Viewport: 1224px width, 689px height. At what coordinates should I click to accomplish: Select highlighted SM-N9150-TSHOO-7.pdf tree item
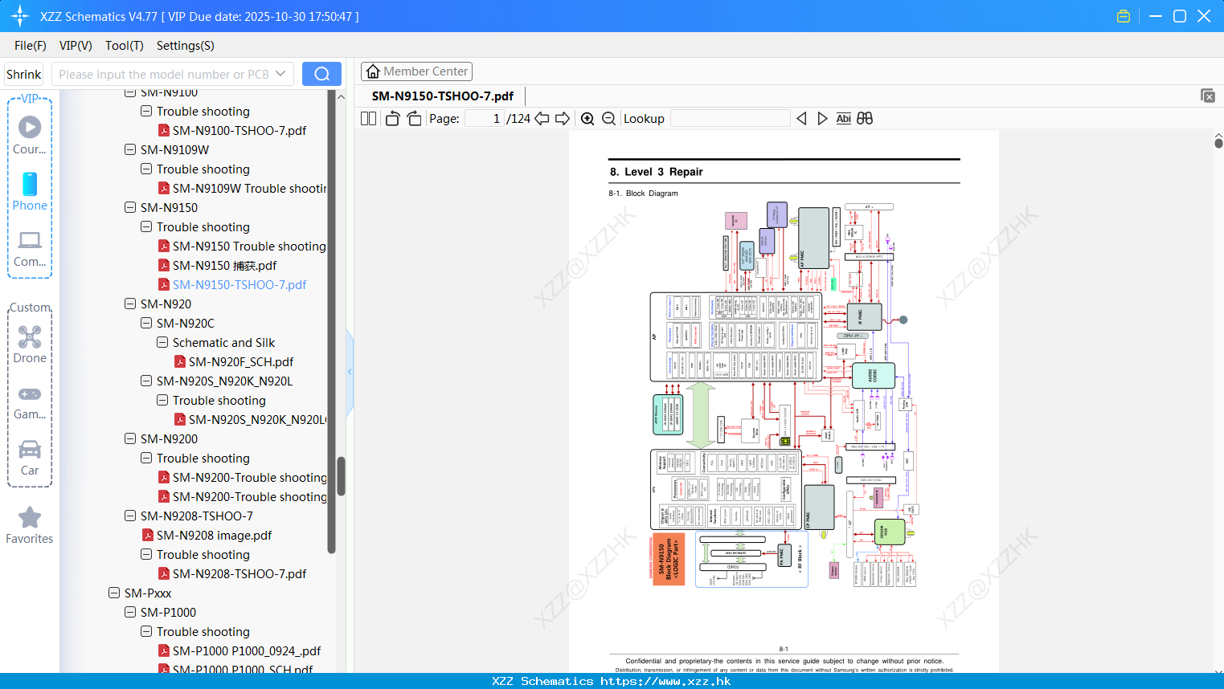[x=239, y=284]
